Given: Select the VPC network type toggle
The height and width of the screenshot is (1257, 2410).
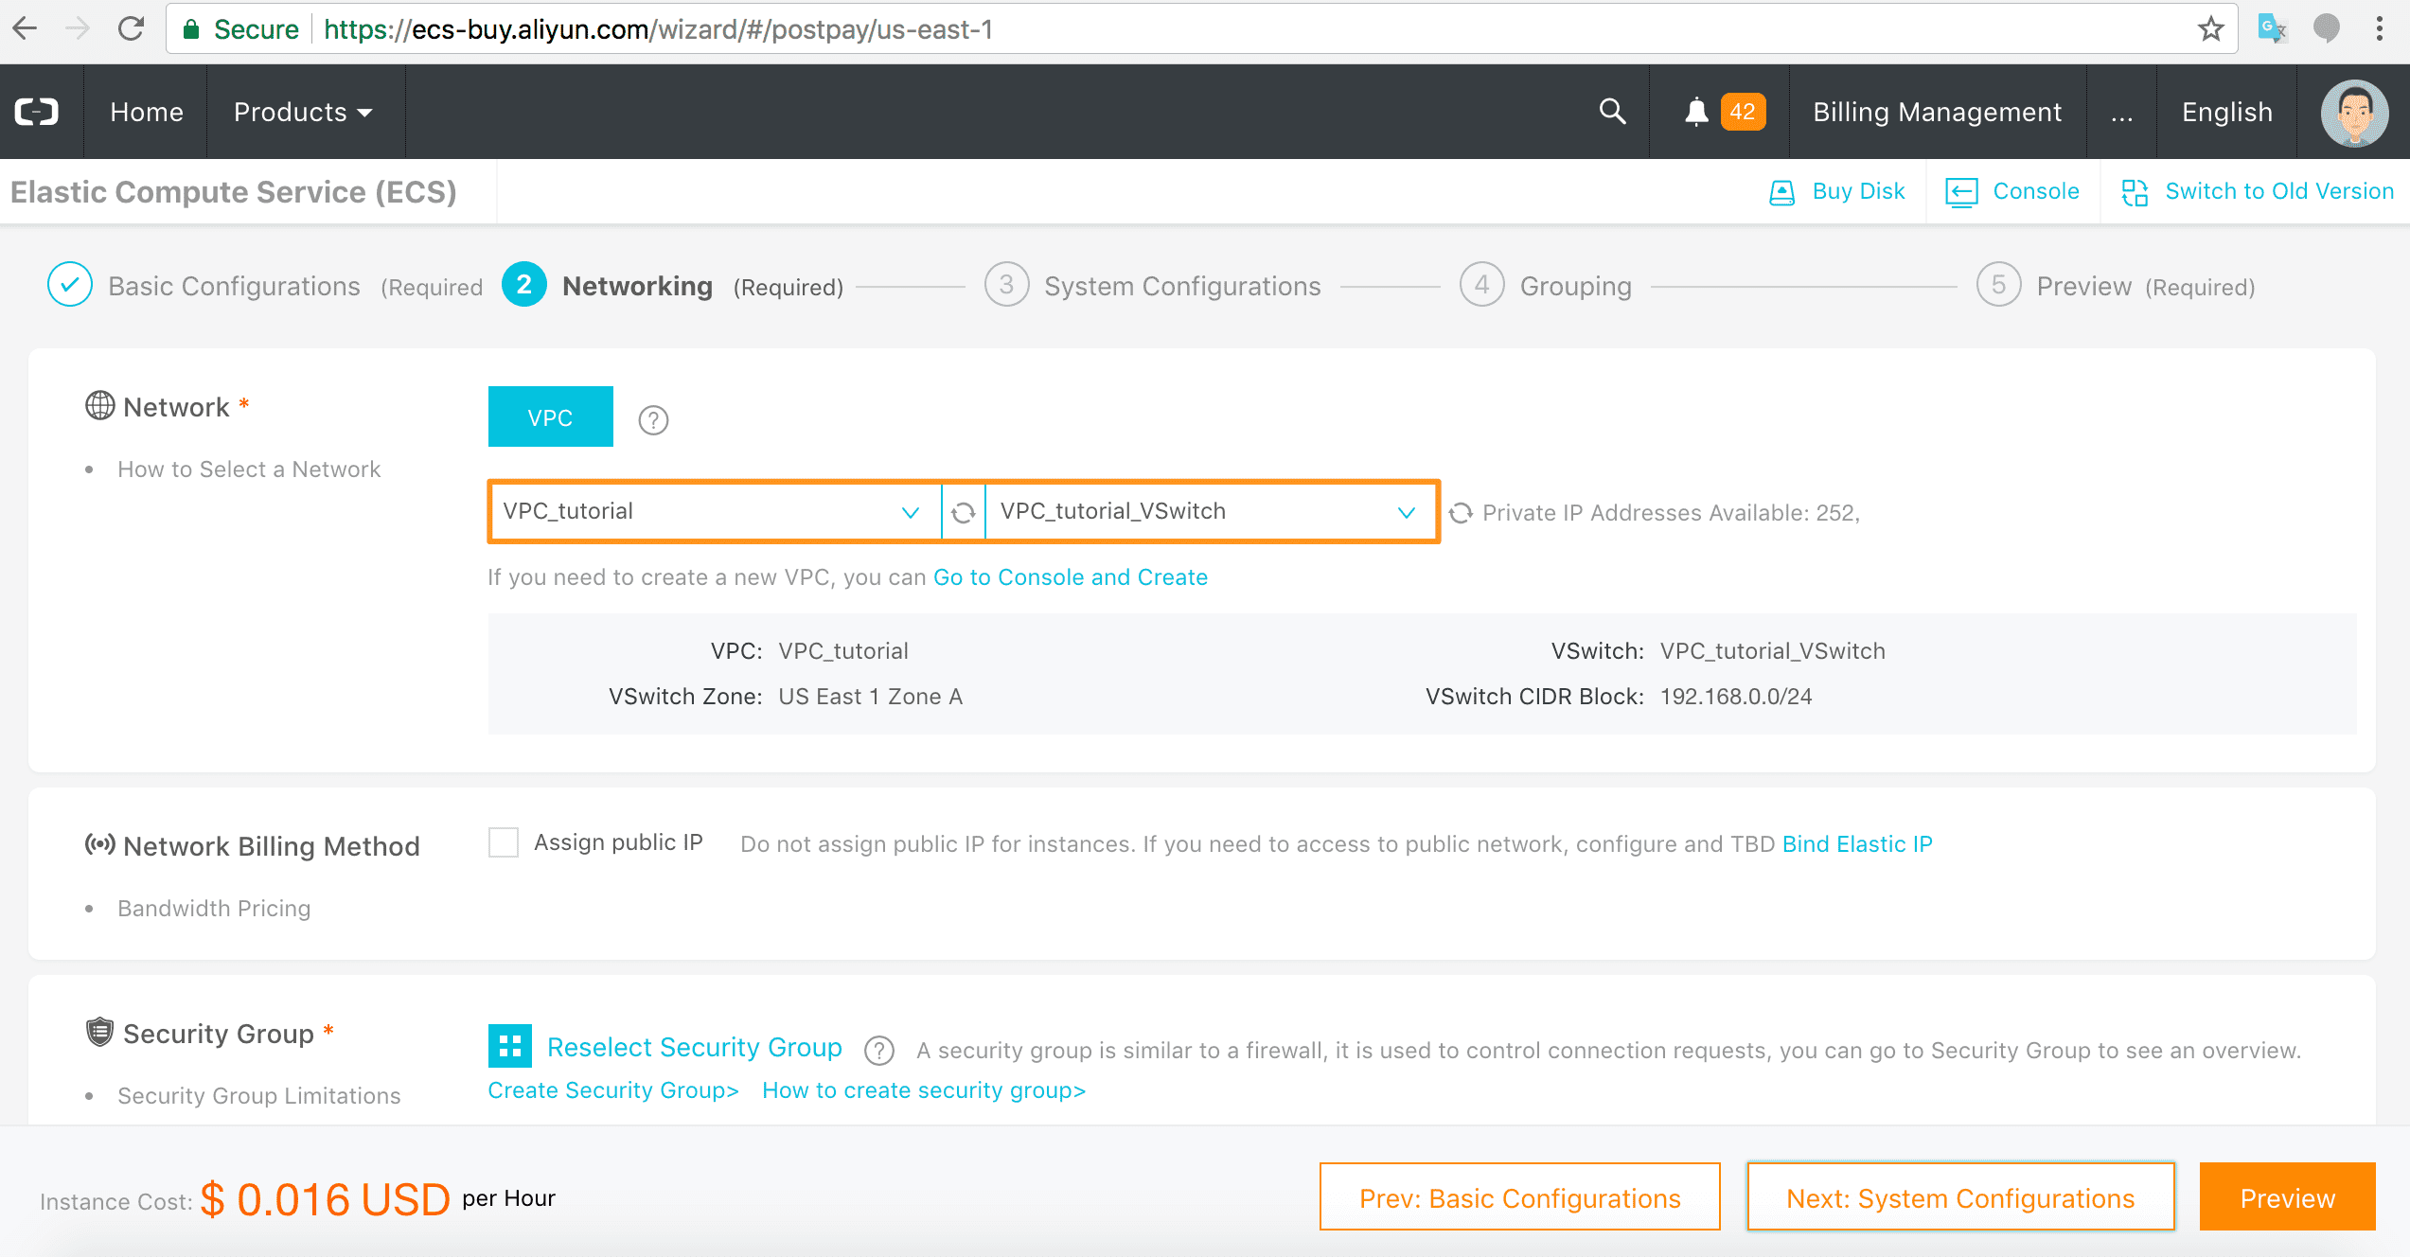Looking at the screenshot, I should [x=550, y=417].
